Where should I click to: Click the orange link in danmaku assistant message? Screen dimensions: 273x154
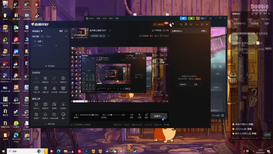click(198, 79)
